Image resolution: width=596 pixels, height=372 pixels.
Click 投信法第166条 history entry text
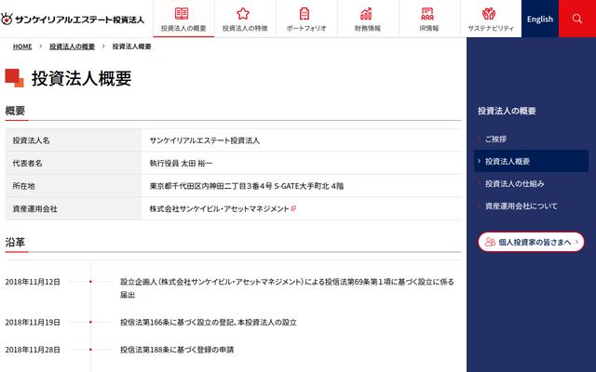[x=209, y=323]
